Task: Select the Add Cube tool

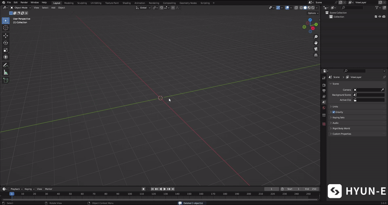Action: pyautogui.click(x=6, y=80)
